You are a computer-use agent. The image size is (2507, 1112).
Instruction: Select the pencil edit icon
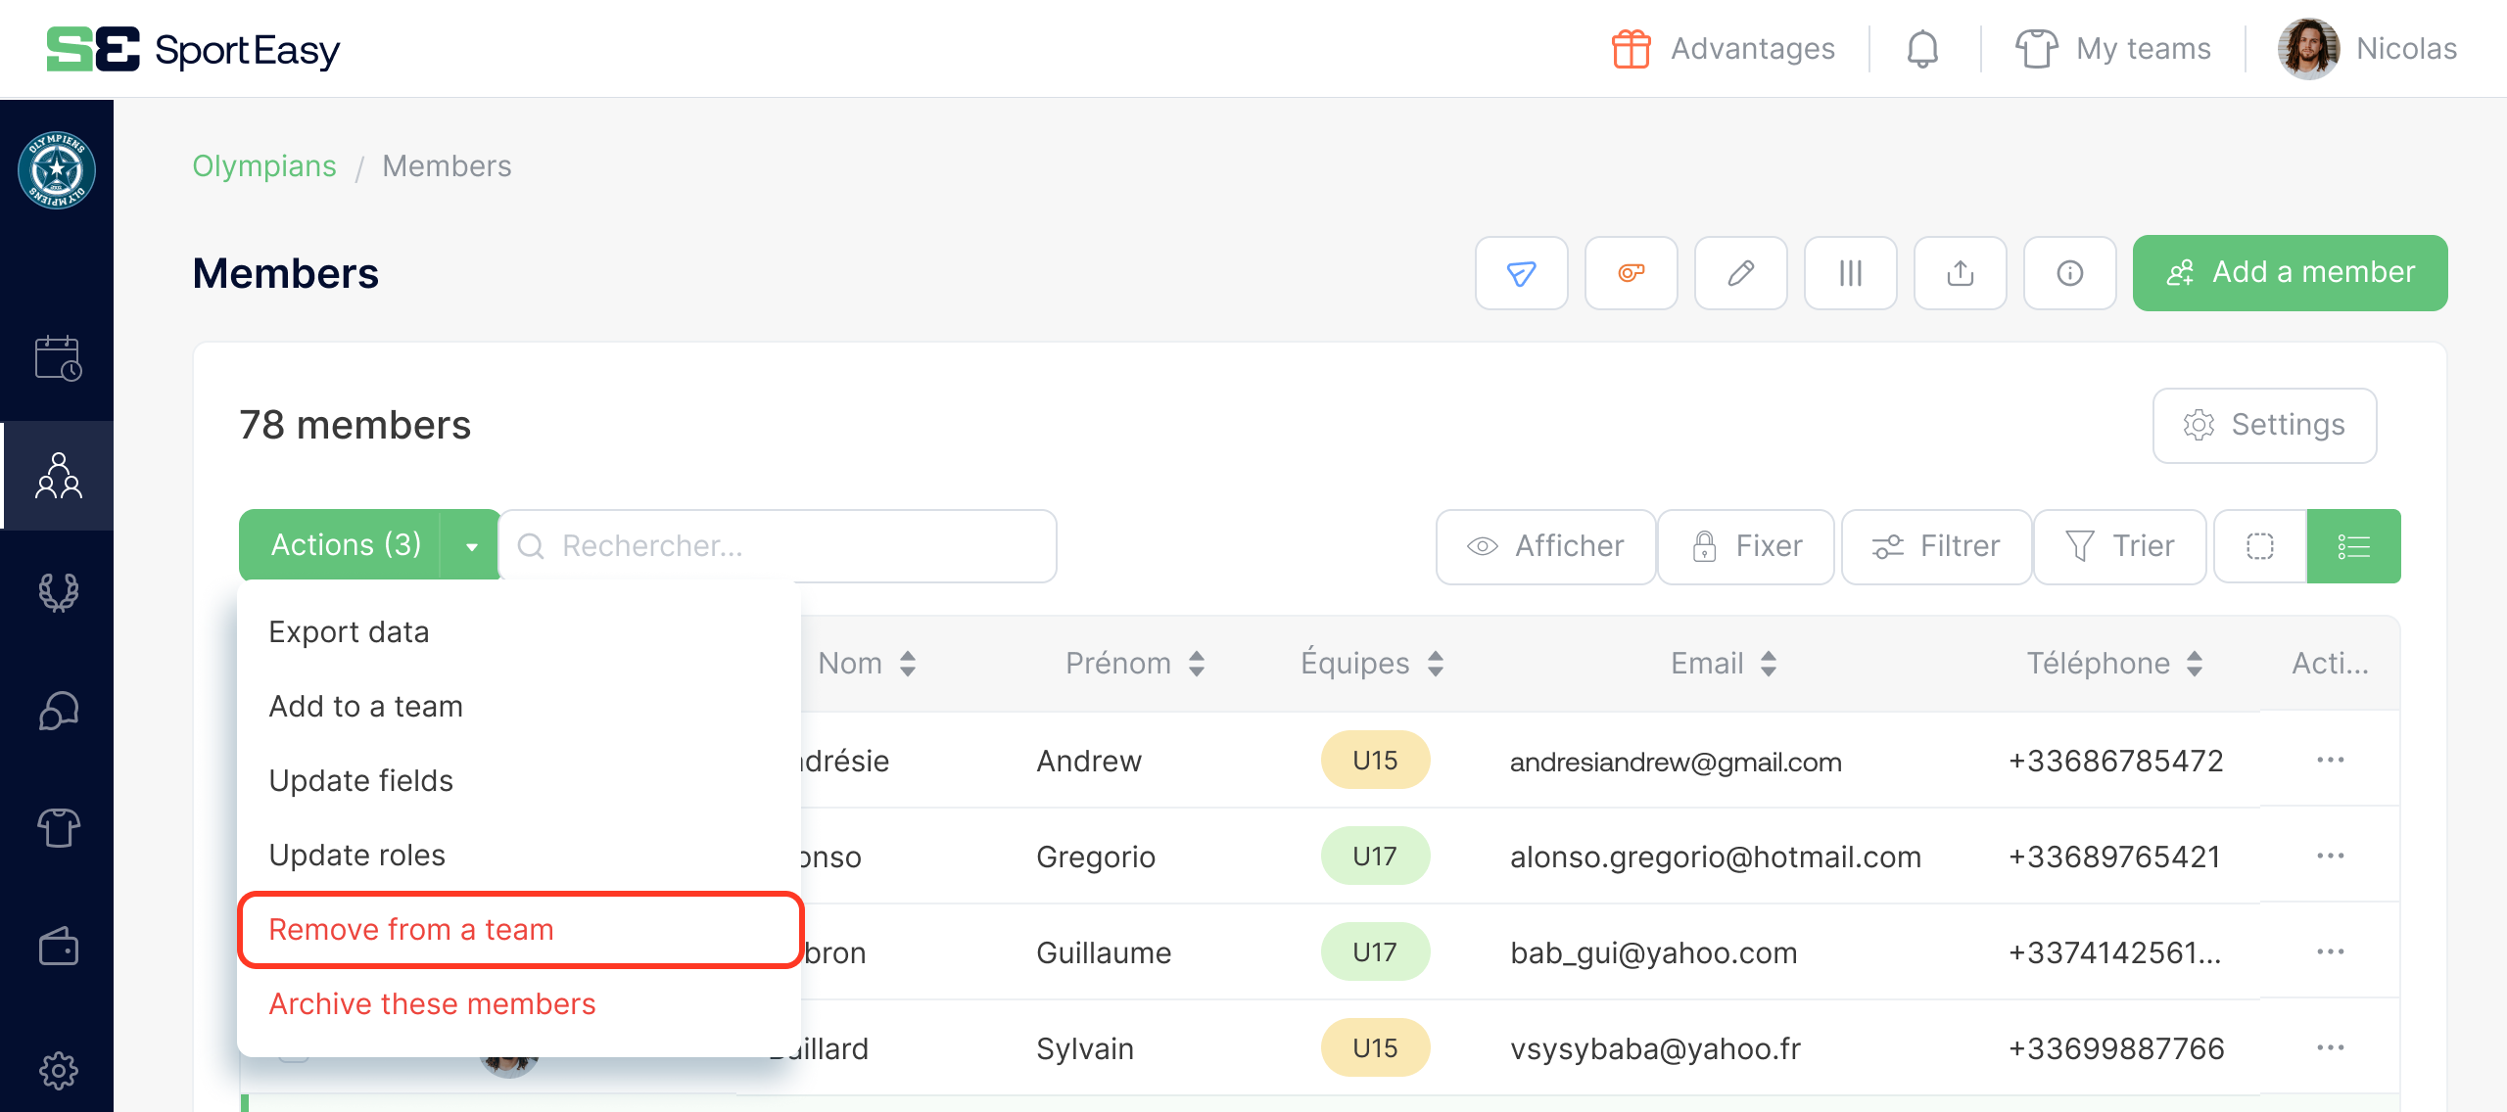1740,273
